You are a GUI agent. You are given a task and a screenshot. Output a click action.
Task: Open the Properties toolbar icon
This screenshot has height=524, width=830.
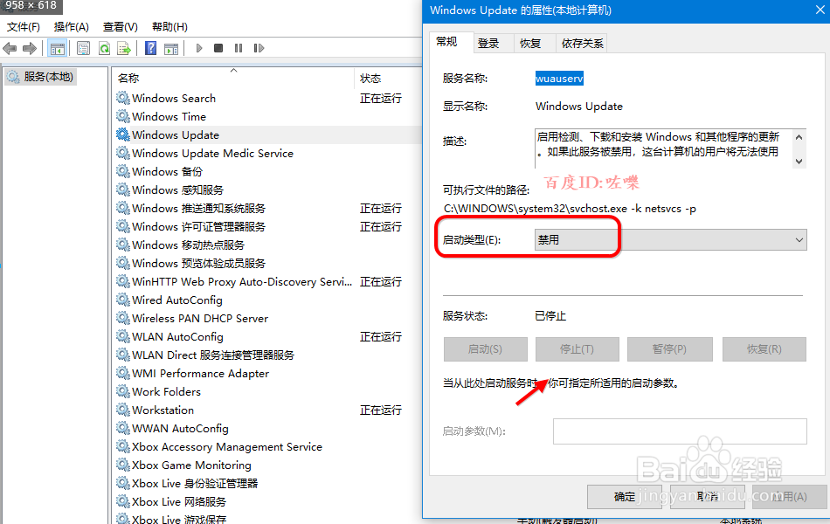tap(83, 49)
